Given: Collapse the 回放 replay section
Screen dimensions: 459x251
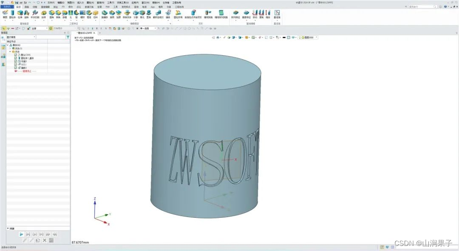Looking at the screenshot, I should pyautogui.click(x=8, y=228).
